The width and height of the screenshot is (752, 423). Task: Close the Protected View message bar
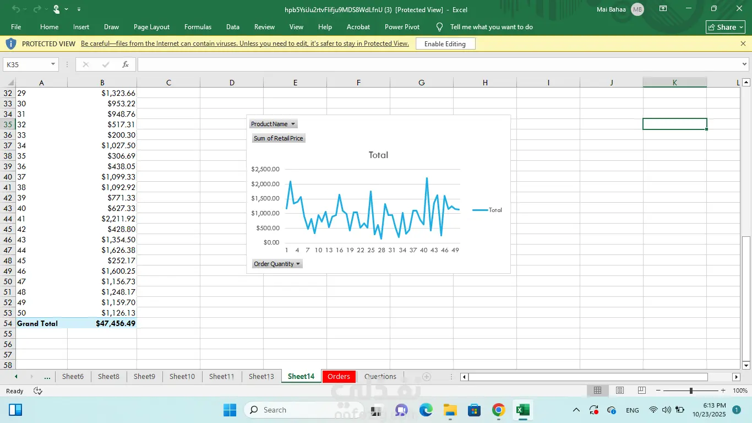point(743,44)
